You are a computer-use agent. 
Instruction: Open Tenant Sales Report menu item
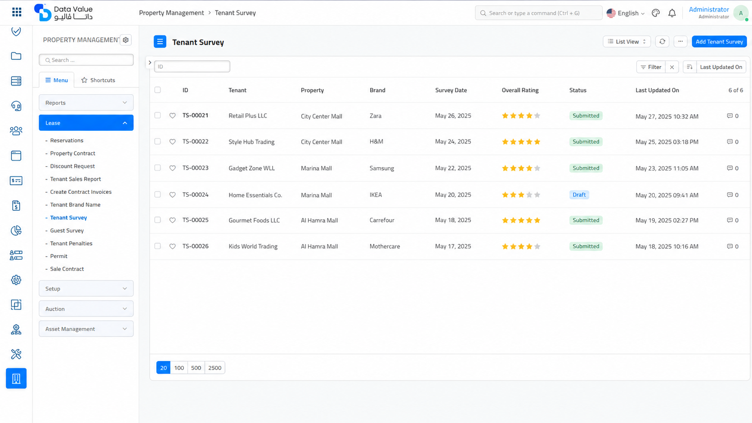pyautogui.click(x=76, y=179)
